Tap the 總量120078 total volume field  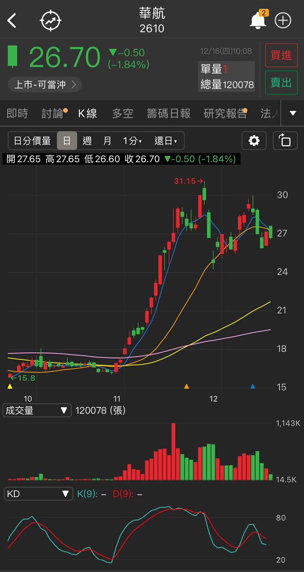[x=227, y=85]
